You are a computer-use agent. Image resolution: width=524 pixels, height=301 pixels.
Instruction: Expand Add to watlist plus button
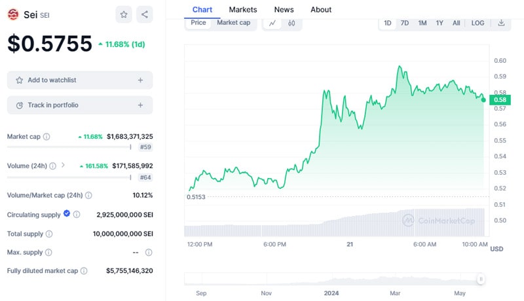point(140,80)
